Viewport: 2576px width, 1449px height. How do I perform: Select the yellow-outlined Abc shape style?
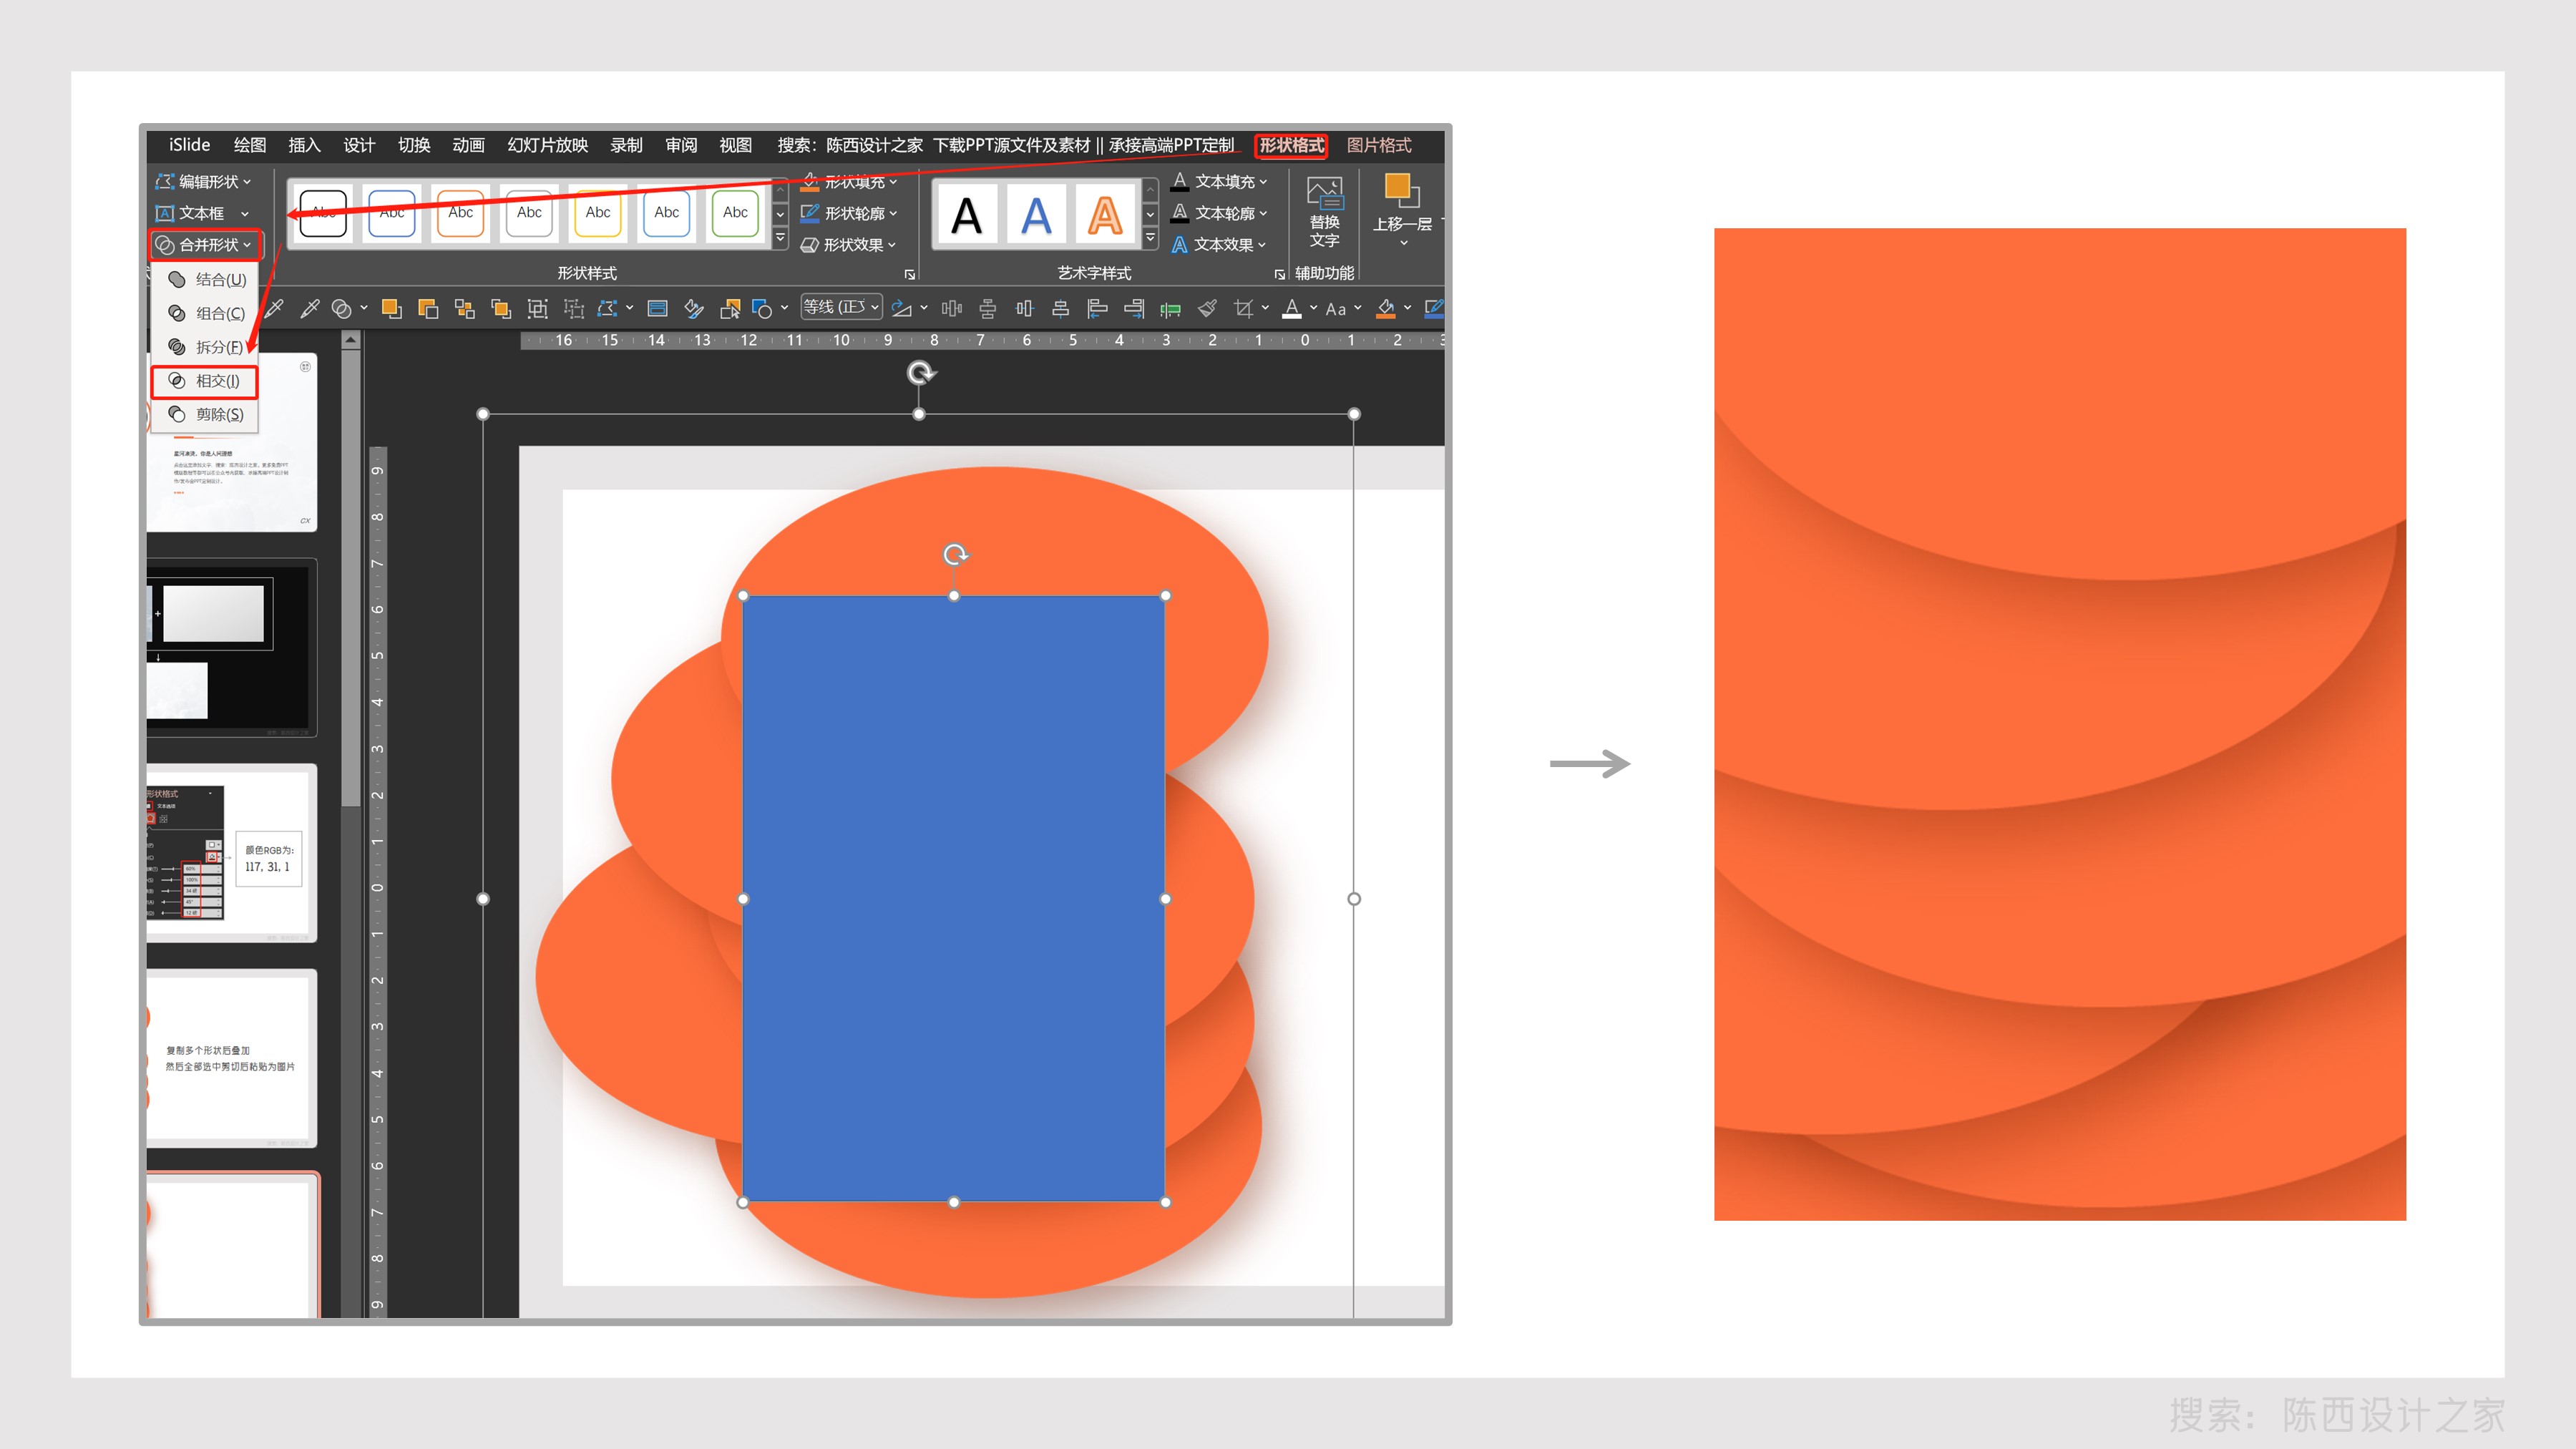pyautogui.click(x=598, y=213)
